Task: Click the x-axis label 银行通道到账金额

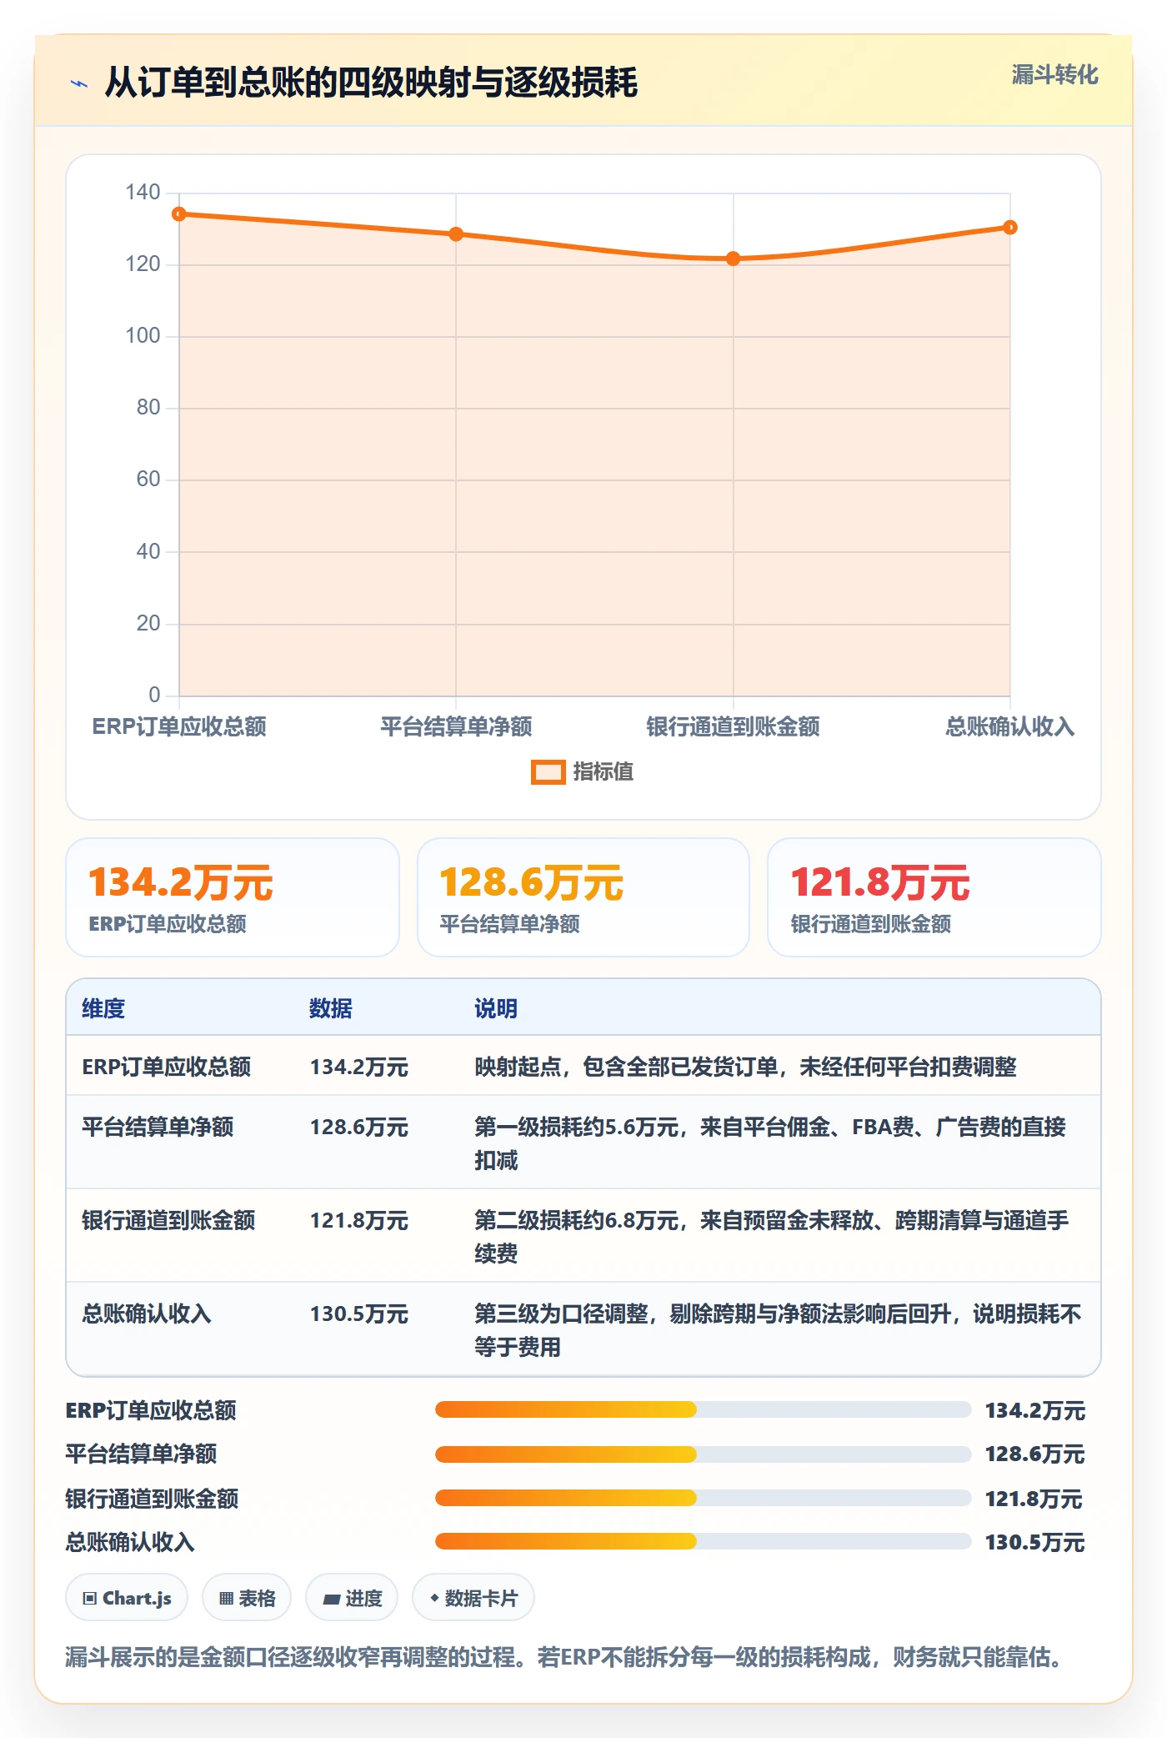Action: (733, 726)
